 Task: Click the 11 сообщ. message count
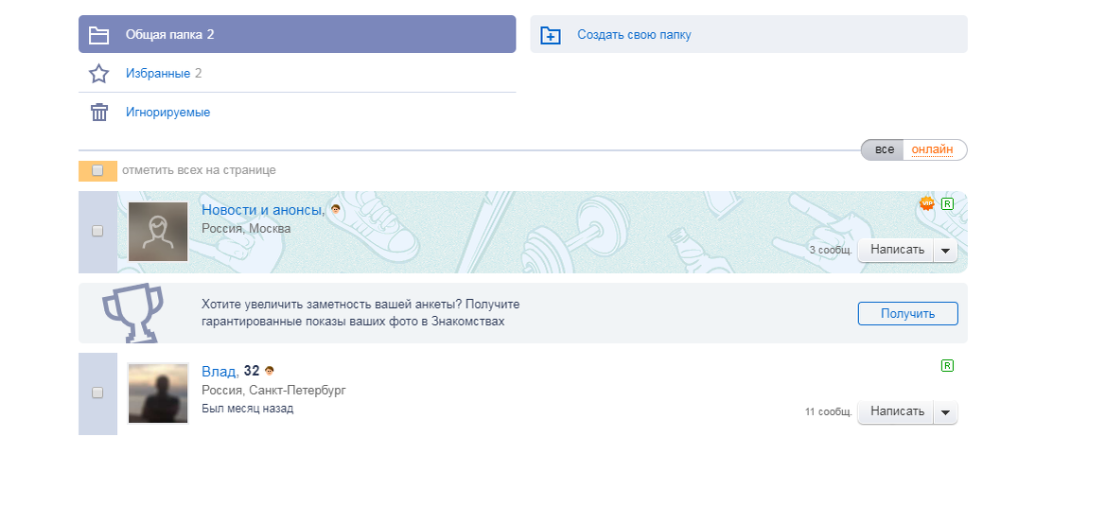(x=829, y=411)
